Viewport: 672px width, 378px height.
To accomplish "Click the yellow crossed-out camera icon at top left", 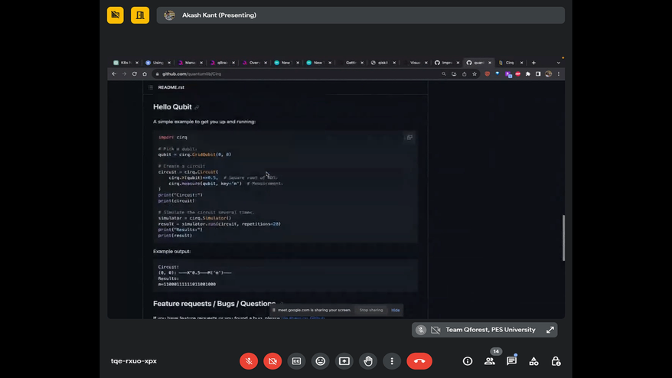I will [116, 15].
